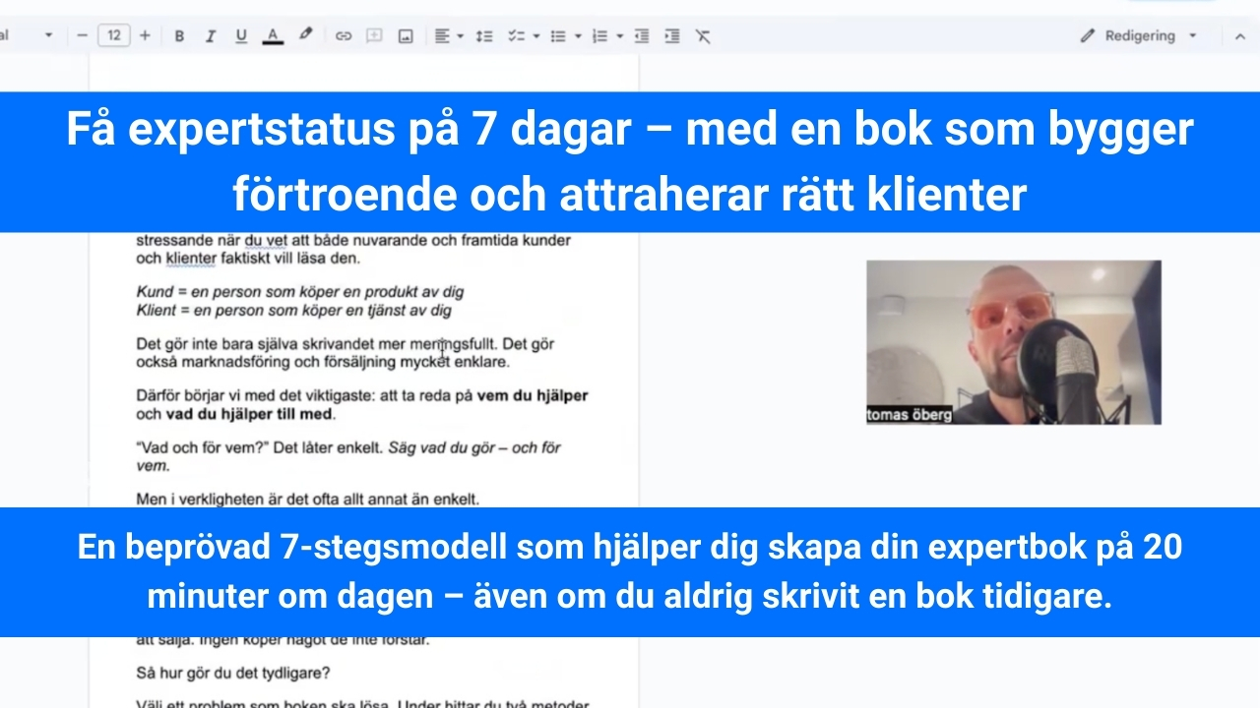
Task: Select the highlight color marker tool
Action: click(x=305, y=35)
